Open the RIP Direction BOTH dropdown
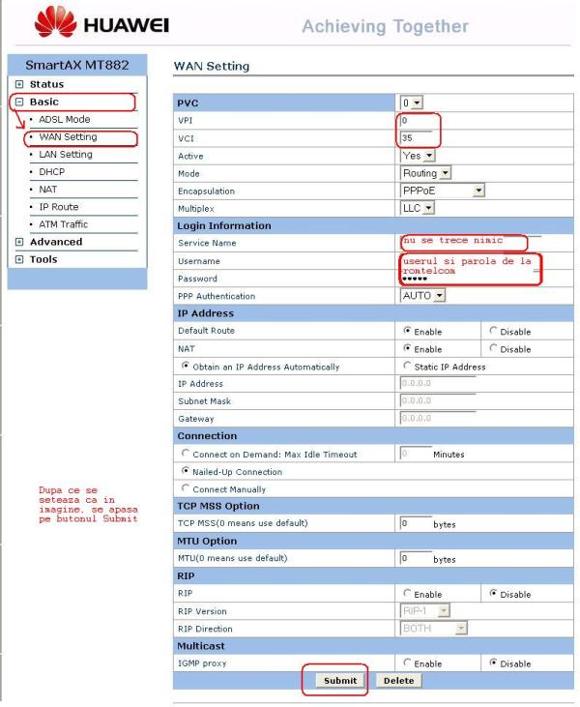This screenshot has height=707, width=580. click(433, 629)
